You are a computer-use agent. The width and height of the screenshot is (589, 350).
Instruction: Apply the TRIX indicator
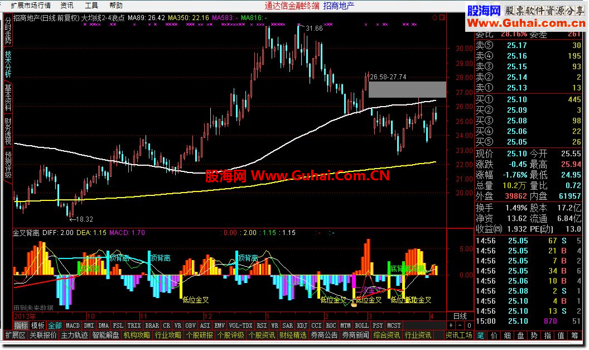click(x=134, y=325)
